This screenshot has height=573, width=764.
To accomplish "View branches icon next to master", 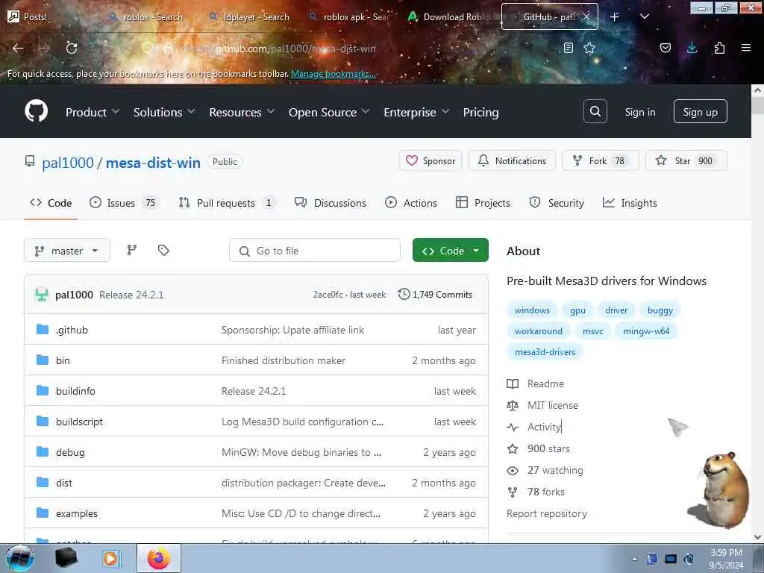I will pyautogui.click(x=132, y=251).
